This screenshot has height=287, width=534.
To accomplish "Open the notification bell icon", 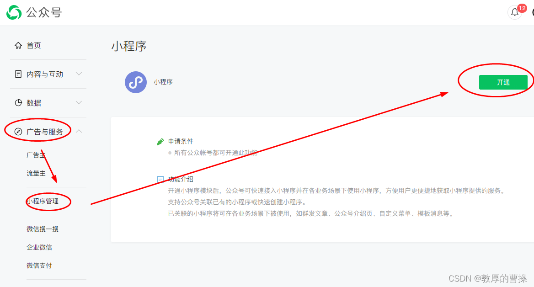I will 515,13.
